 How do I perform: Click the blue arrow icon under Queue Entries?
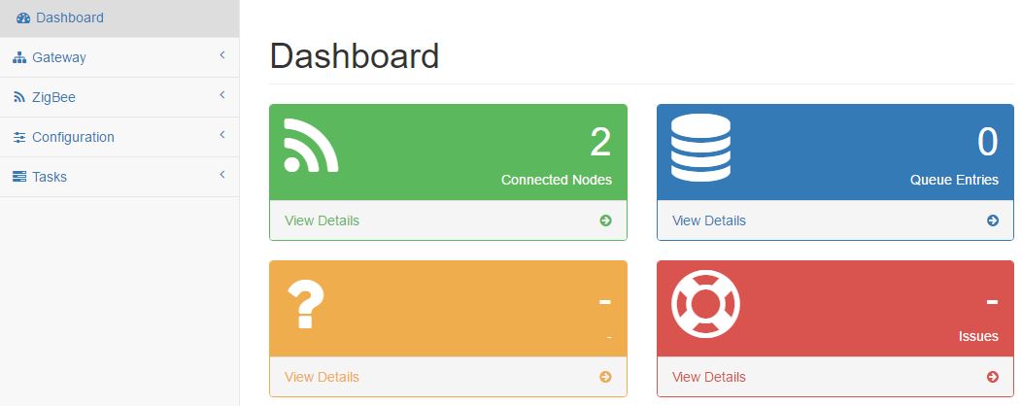pos(993,220)
